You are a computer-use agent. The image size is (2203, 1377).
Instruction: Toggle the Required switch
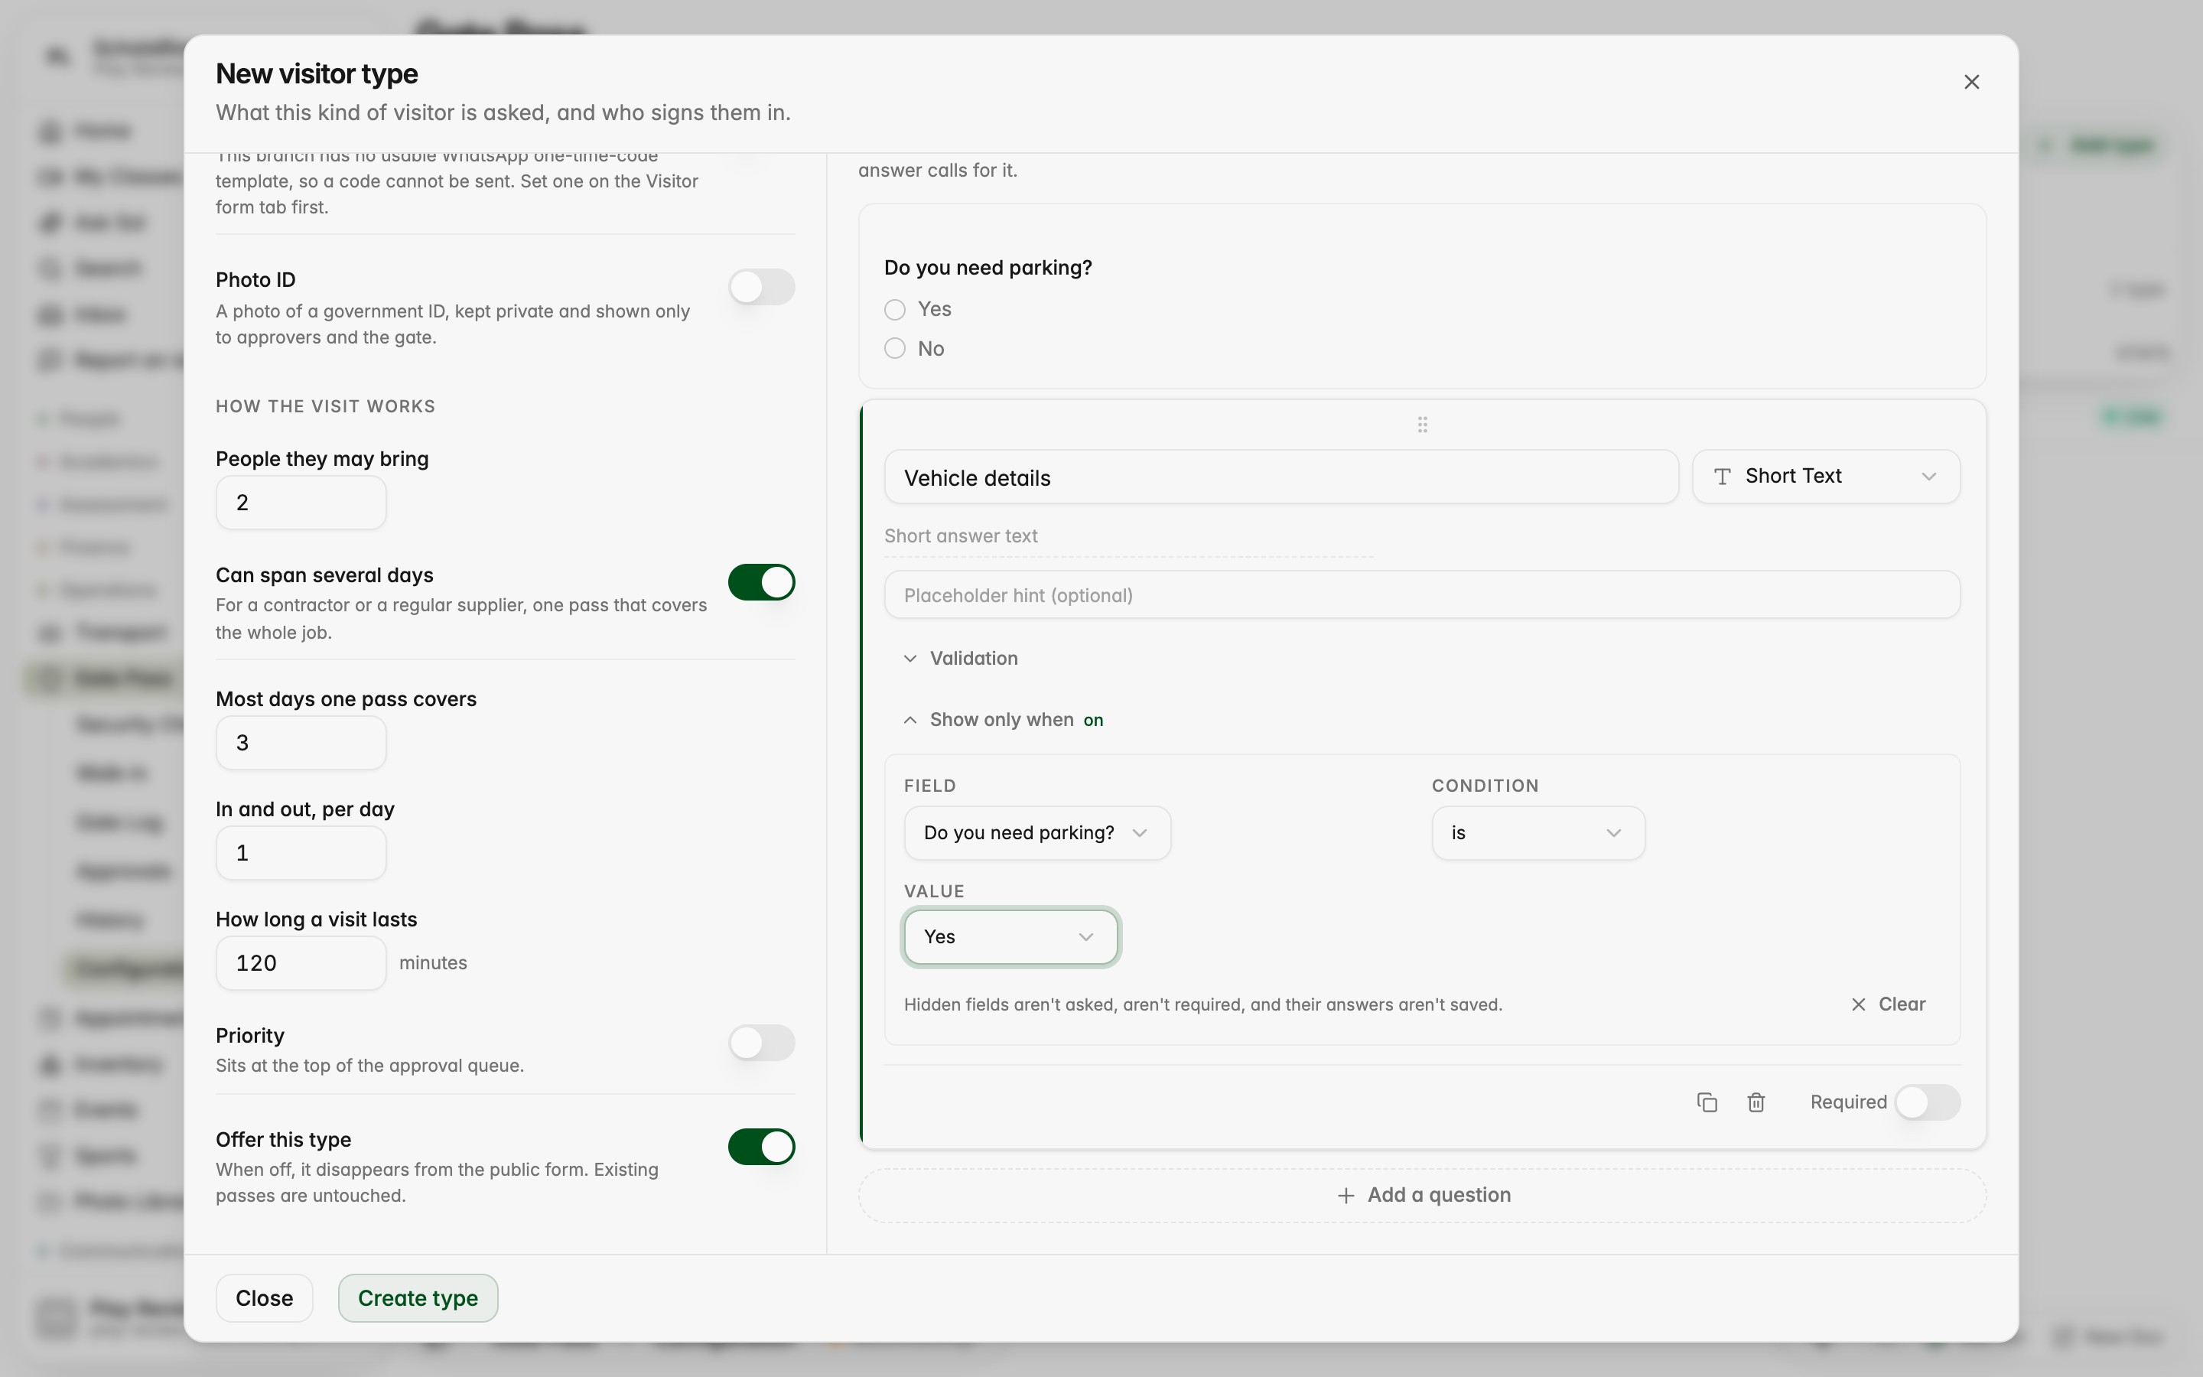[1927, 1102]
